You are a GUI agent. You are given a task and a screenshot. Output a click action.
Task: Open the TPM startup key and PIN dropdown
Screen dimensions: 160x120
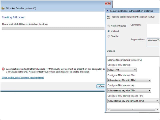click(133, 101)
